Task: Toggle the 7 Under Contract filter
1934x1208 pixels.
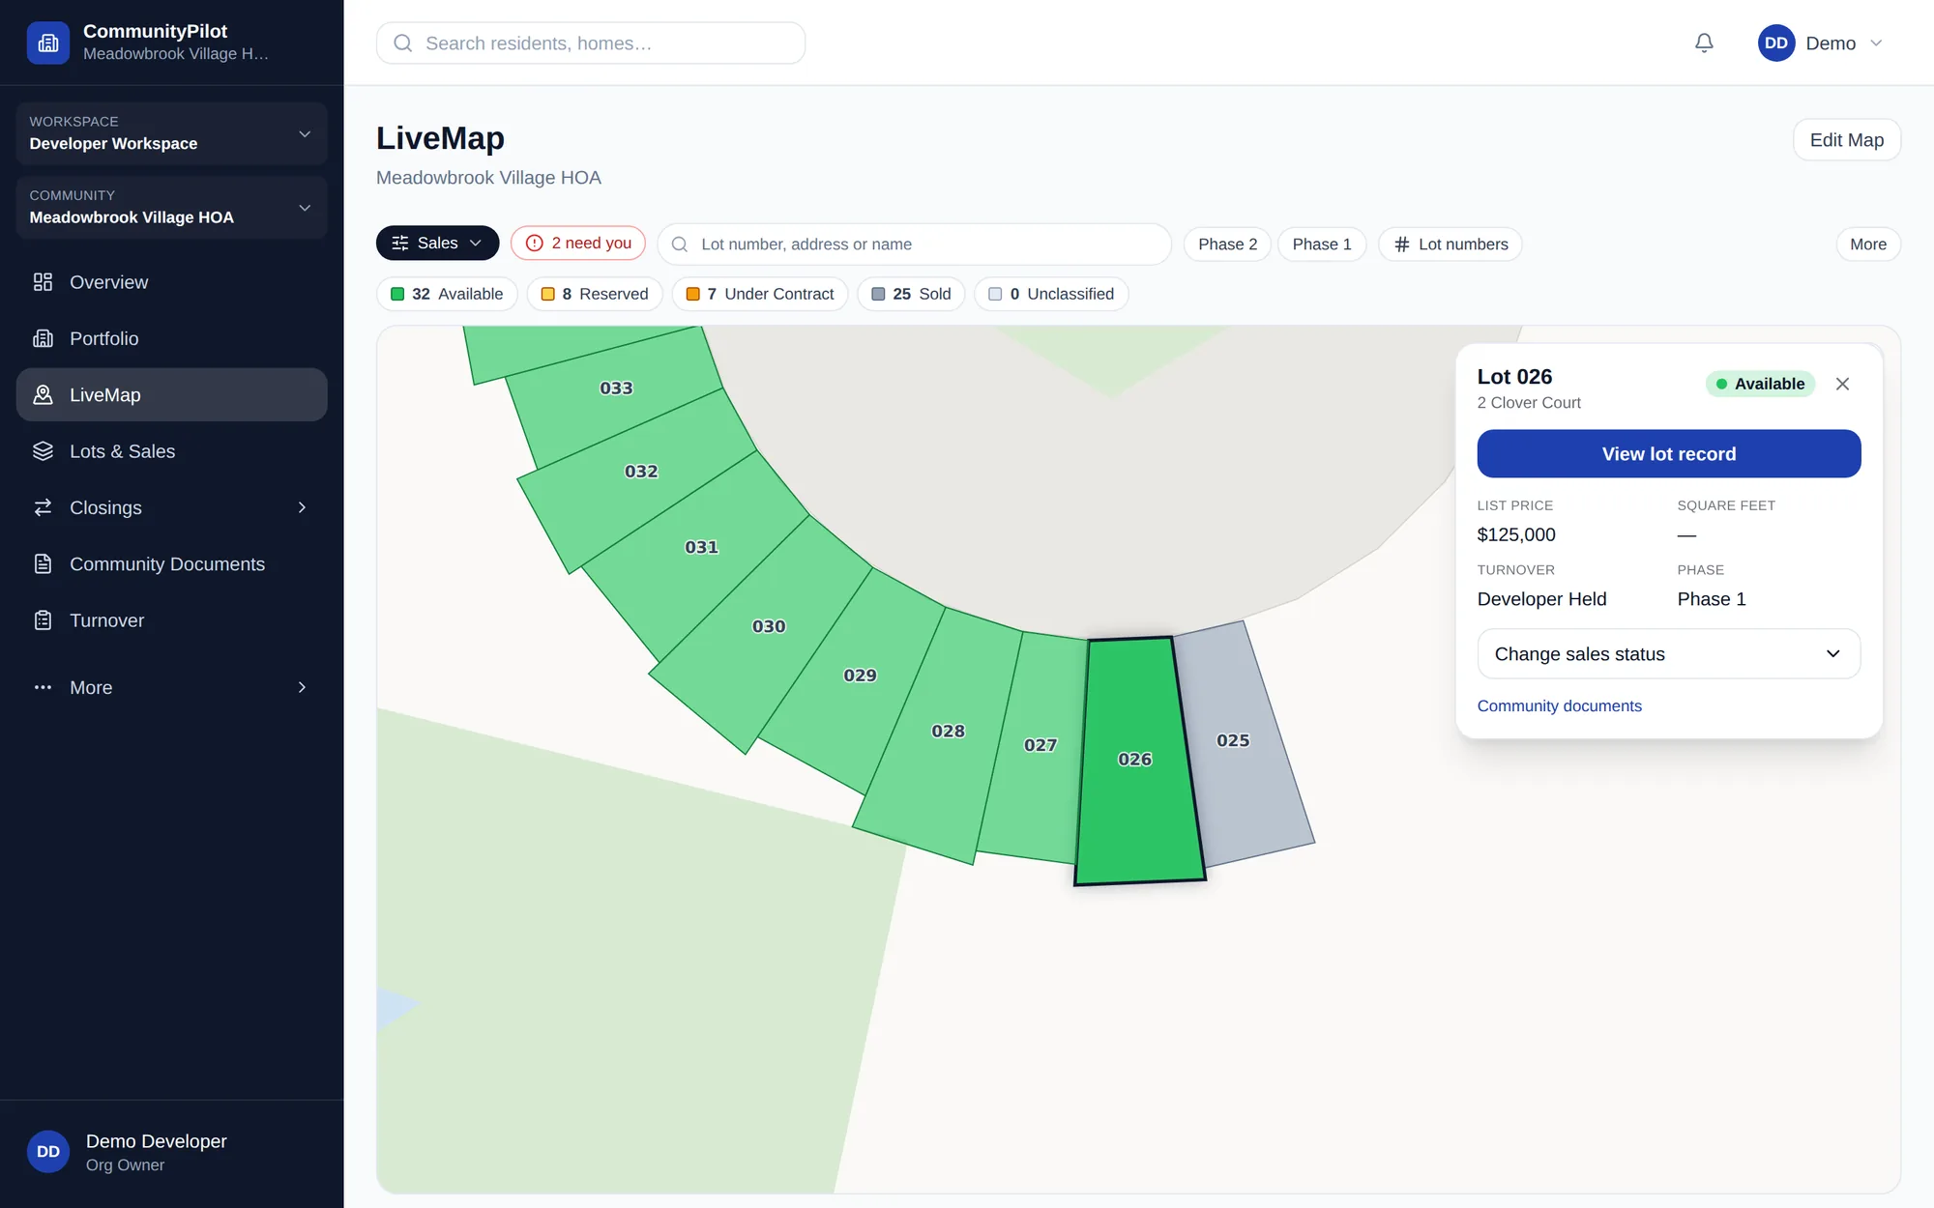Action: pos(759,294)
